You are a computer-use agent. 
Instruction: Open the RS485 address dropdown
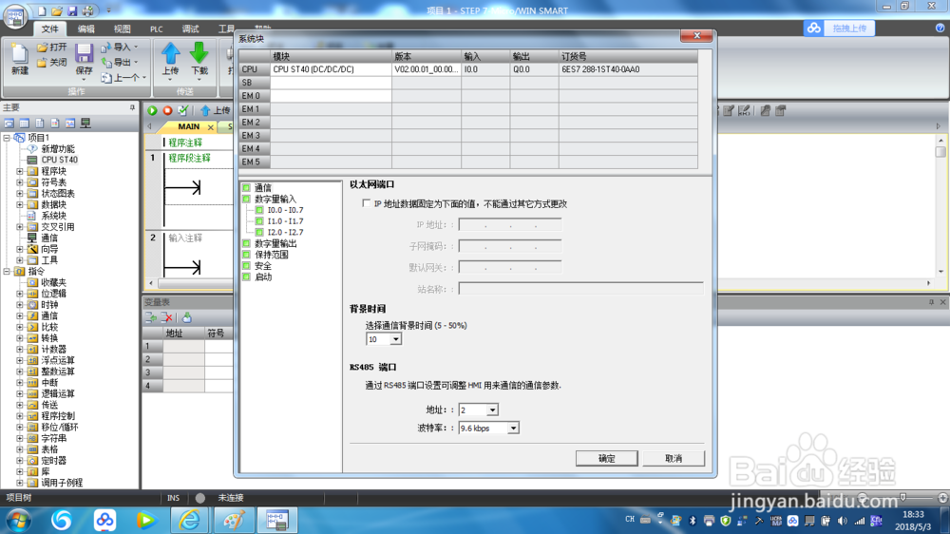coord(492,410)
